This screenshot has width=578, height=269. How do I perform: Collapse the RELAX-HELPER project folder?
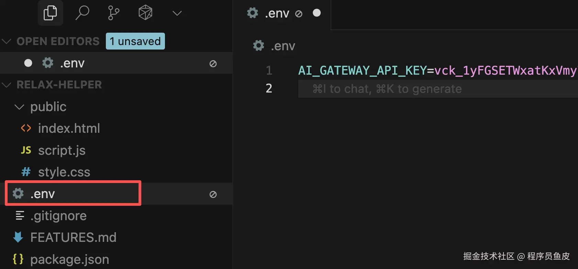coord(7,85)
